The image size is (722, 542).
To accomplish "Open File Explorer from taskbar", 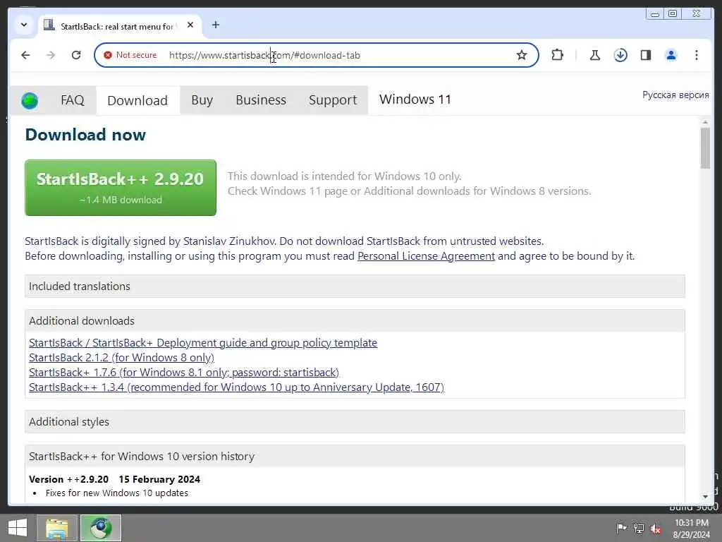I will pyautogui.click(x=57, y=528).
